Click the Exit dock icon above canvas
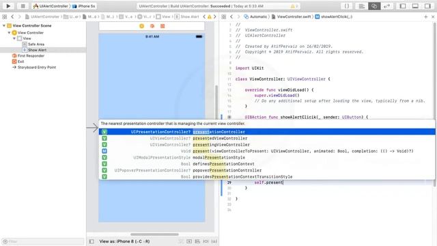 163,26
